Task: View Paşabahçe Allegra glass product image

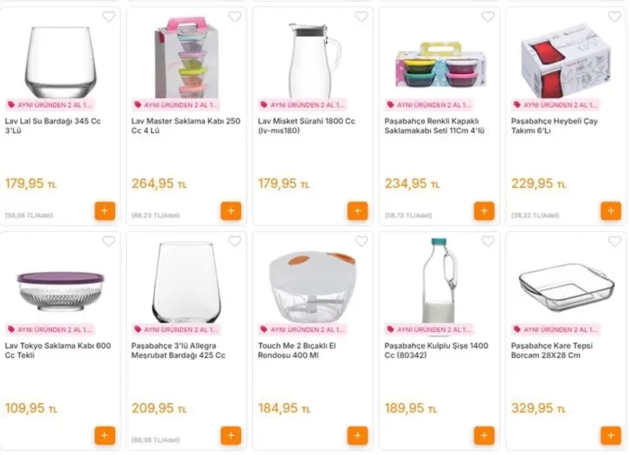Action: [x=186, y=283]
